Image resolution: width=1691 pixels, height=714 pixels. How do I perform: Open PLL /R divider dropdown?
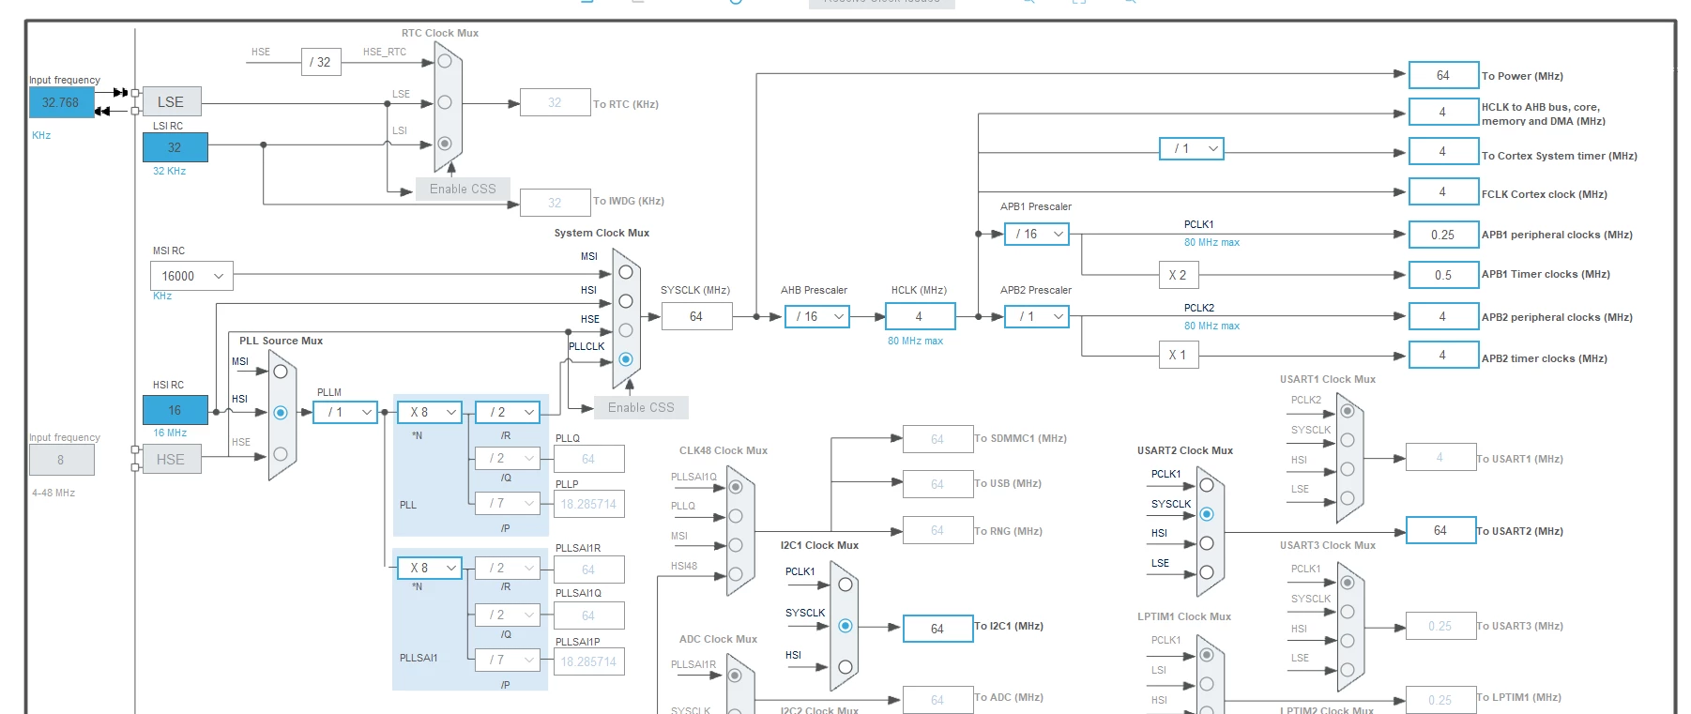click(x=508, y=412)
